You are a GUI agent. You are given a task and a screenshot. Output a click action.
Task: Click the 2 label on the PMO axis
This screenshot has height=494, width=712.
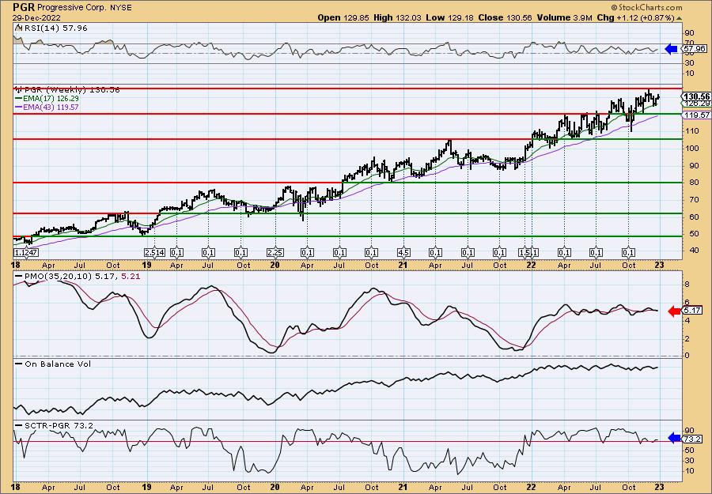687,338
